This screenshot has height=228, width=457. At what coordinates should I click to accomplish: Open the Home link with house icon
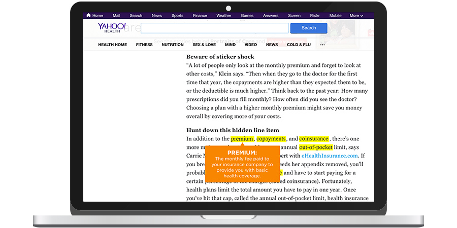click(95, 15)
